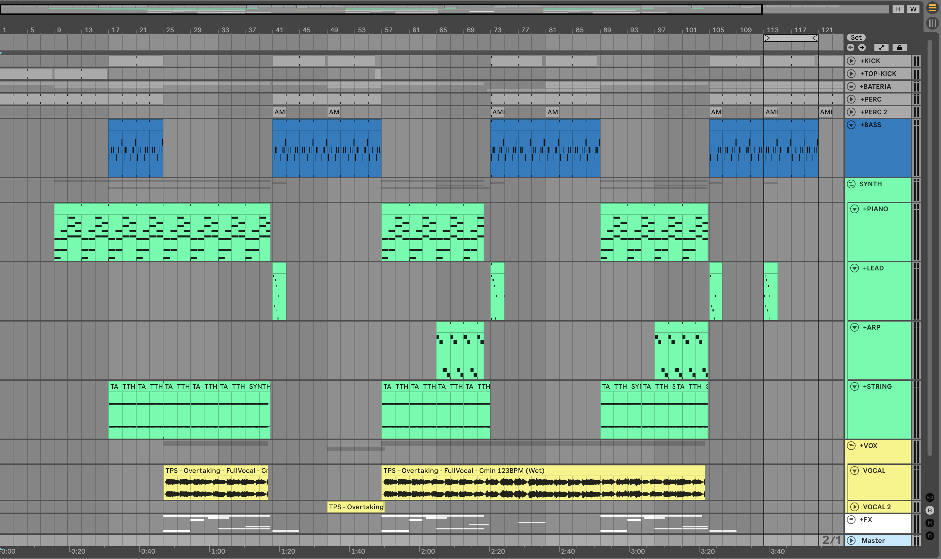Click the Arrangement view vertical-bars icon
The width and height of the screenshot is (941, 559).
point(932,23)
